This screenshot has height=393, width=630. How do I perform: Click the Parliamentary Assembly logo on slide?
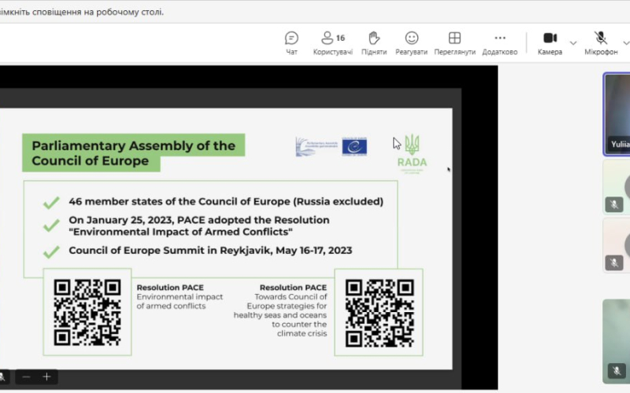point(317,146)
